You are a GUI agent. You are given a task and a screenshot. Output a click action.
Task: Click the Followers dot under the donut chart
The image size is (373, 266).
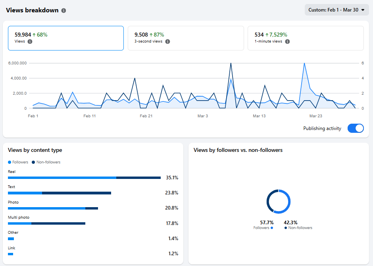point(273,228)
